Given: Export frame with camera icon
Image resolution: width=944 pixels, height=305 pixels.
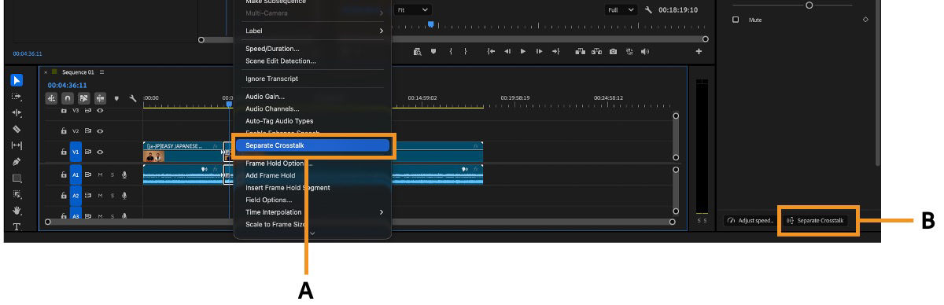Looking at the screenshot, I should click(x=613, y=51).
